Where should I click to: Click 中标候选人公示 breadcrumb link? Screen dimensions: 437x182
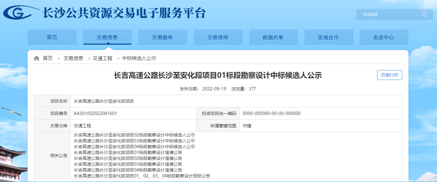click(x=139, y=58)
